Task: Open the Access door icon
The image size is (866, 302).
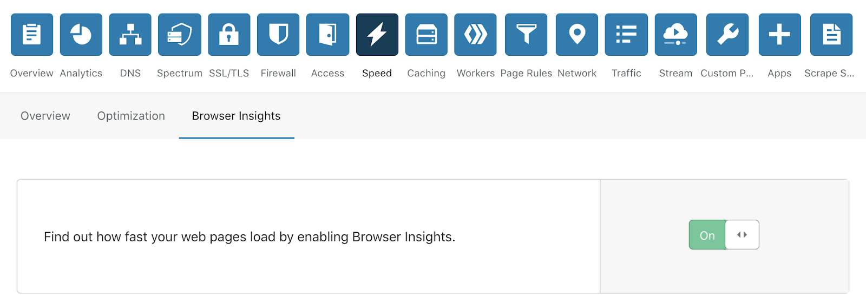Action: pos(327,35)
